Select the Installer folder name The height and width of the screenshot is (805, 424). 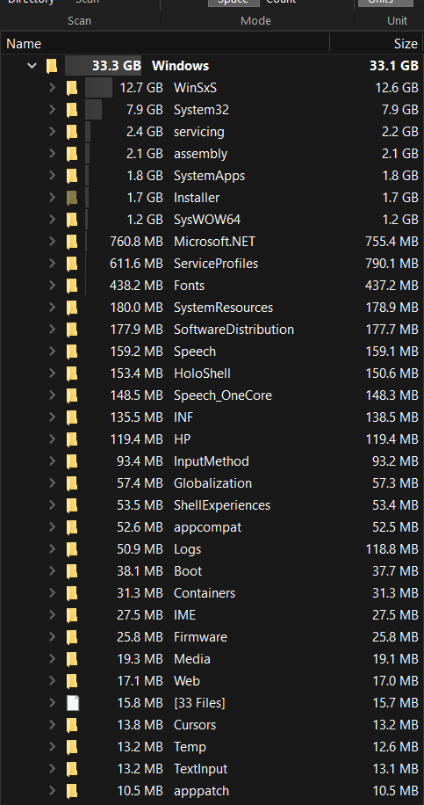pos(197,198)
